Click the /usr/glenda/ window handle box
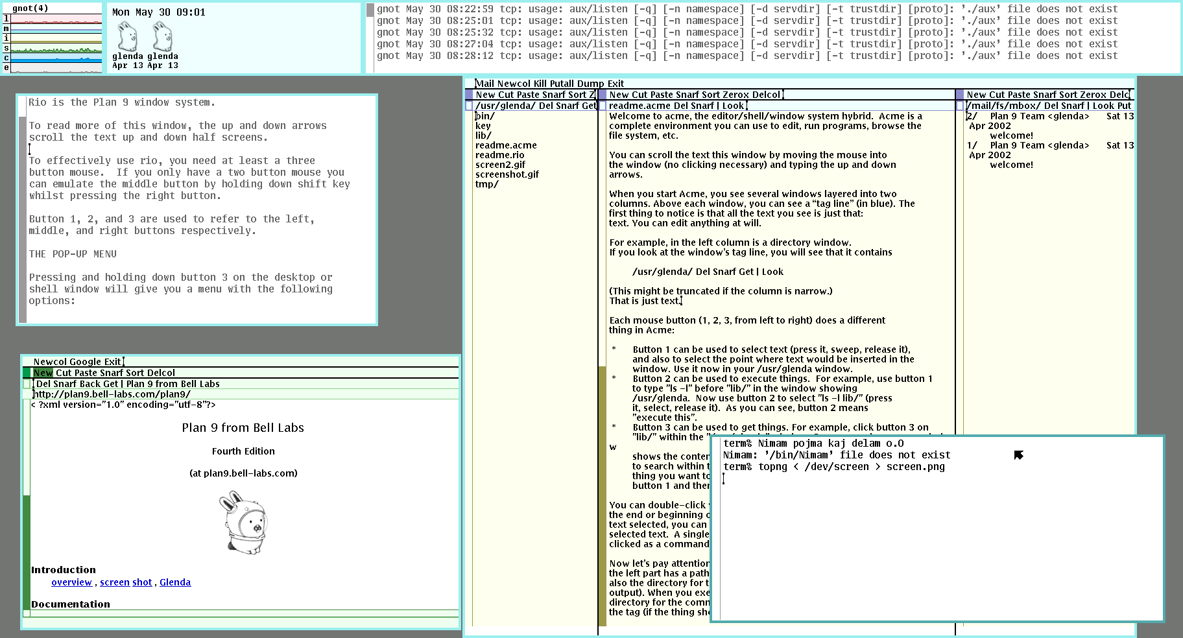 click(469, 106)
